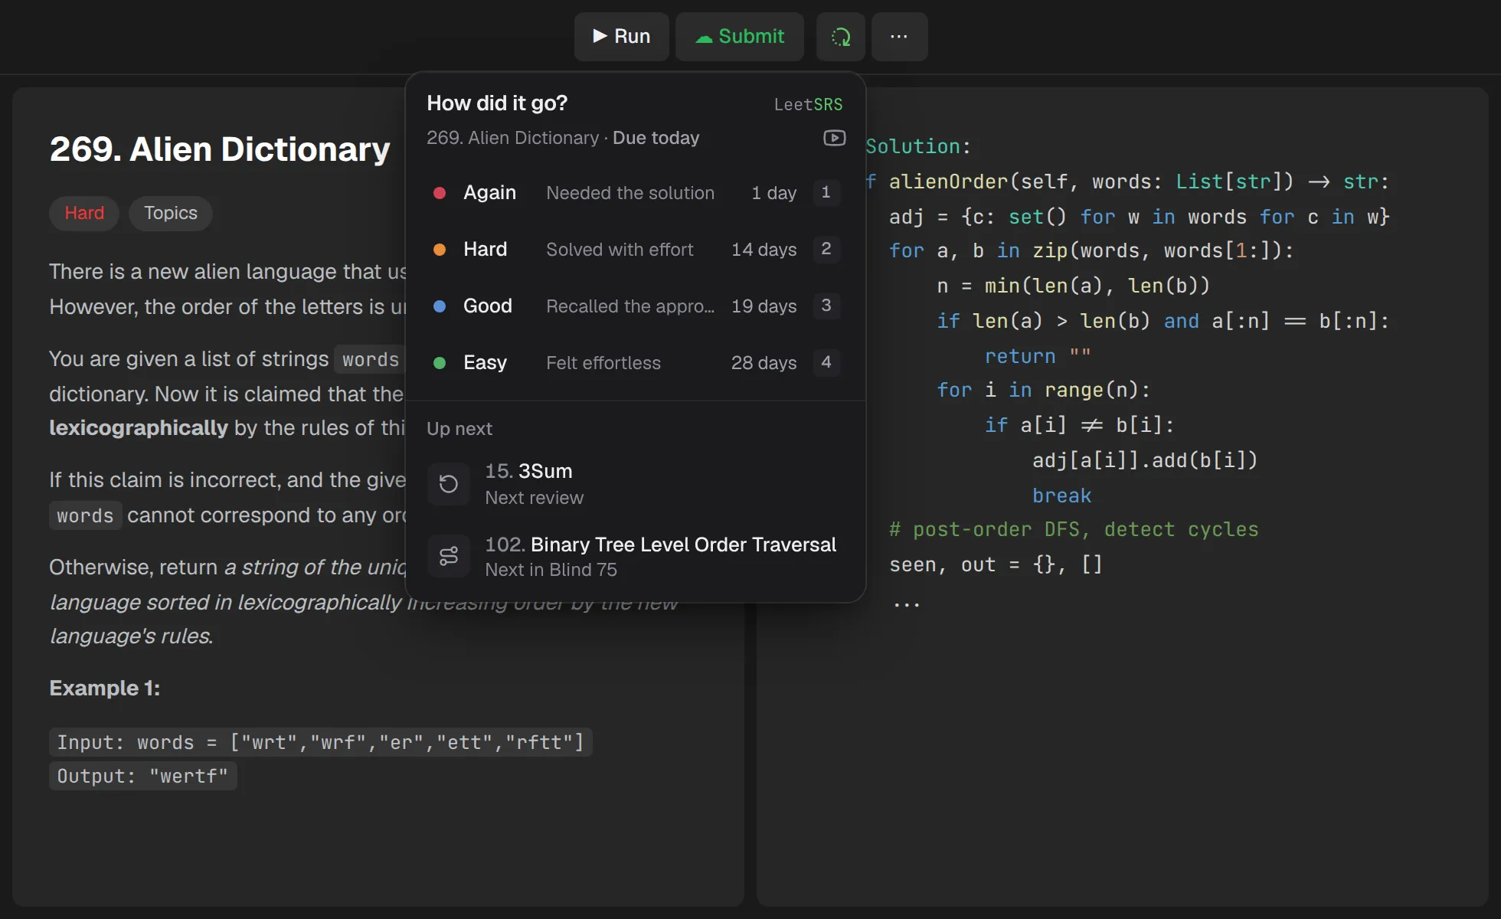Click the 'Example 1:' heading

tap(105, 688)
